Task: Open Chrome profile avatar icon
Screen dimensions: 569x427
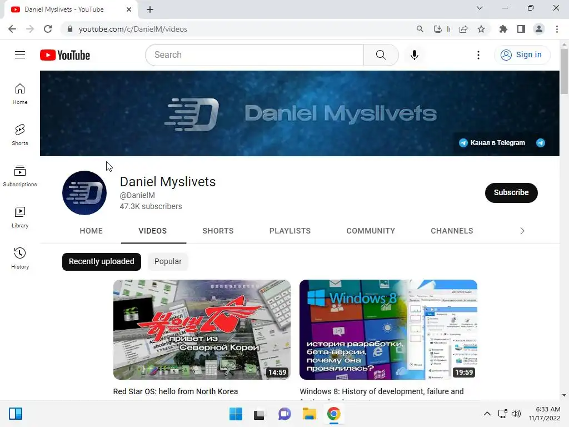Action: (x=539, y=29)
